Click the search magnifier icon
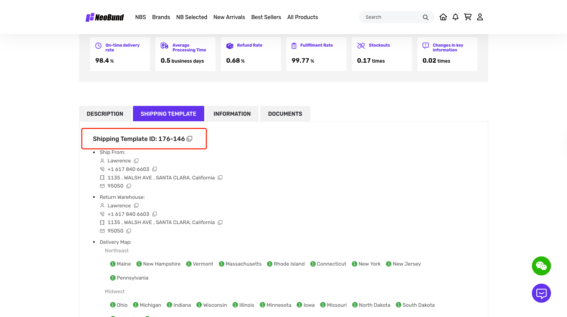Viewport: 567px width, 317px height. point(425,17)
